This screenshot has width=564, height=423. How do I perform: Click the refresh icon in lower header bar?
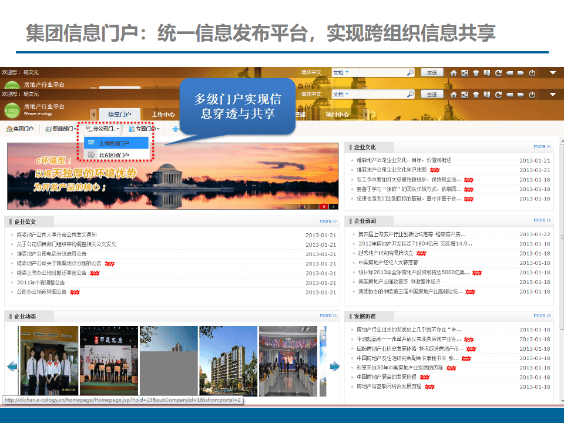(x=498, y=95)
